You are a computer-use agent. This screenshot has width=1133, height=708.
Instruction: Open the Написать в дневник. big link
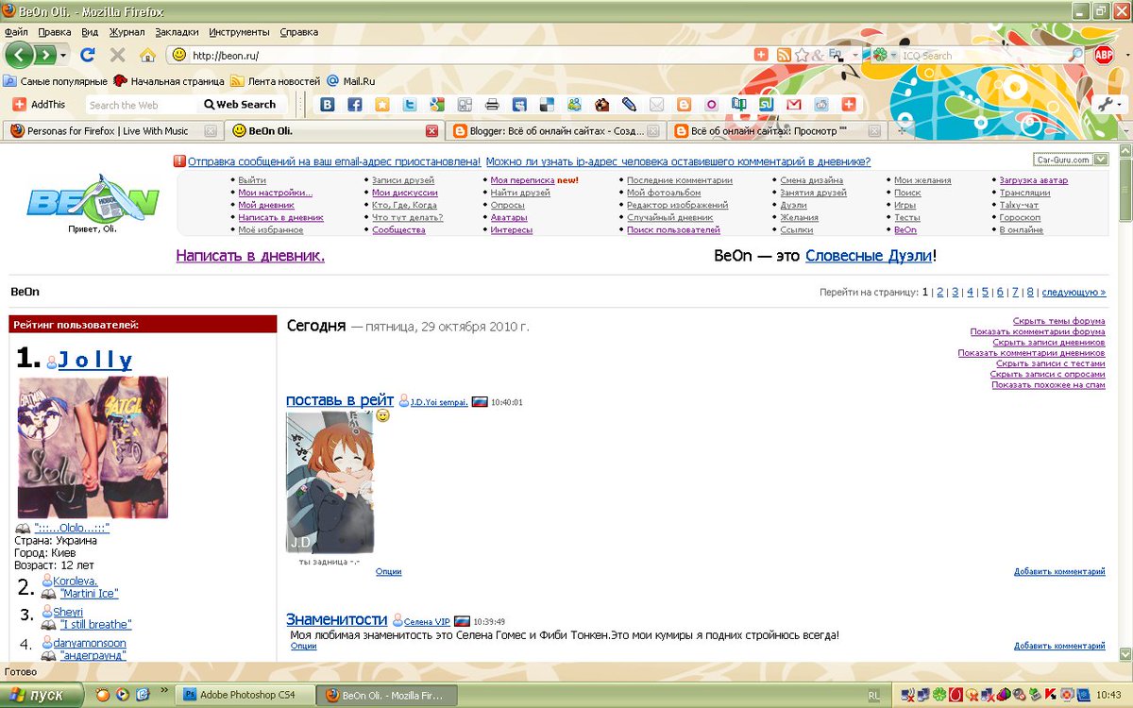pos(250,255)
